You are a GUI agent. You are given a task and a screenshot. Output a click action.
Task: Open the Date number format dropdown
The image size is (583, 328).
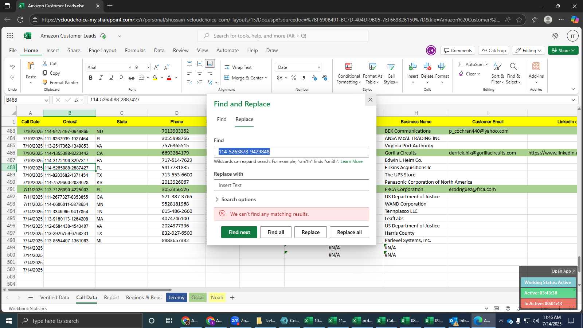(319, 67)
